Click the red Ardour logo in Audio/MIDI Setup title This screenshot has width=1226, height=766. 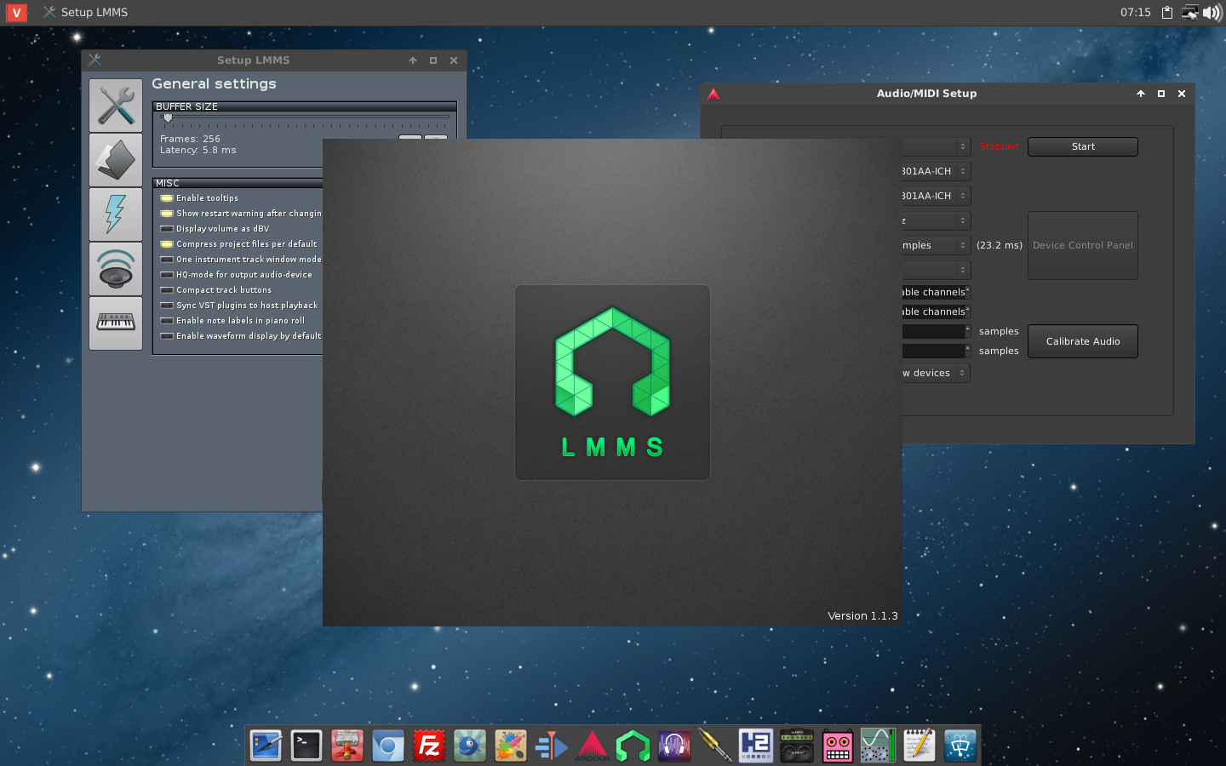click(x=713, y=94)
